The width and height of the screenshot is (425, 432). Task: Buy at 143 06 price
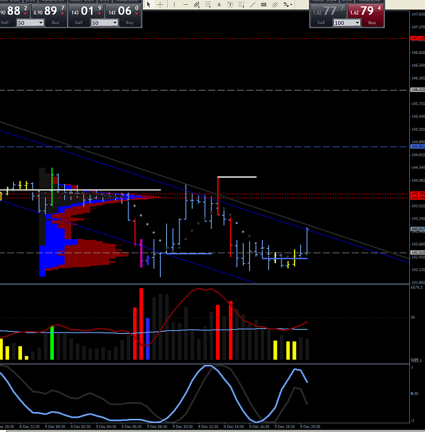[123, 11]
